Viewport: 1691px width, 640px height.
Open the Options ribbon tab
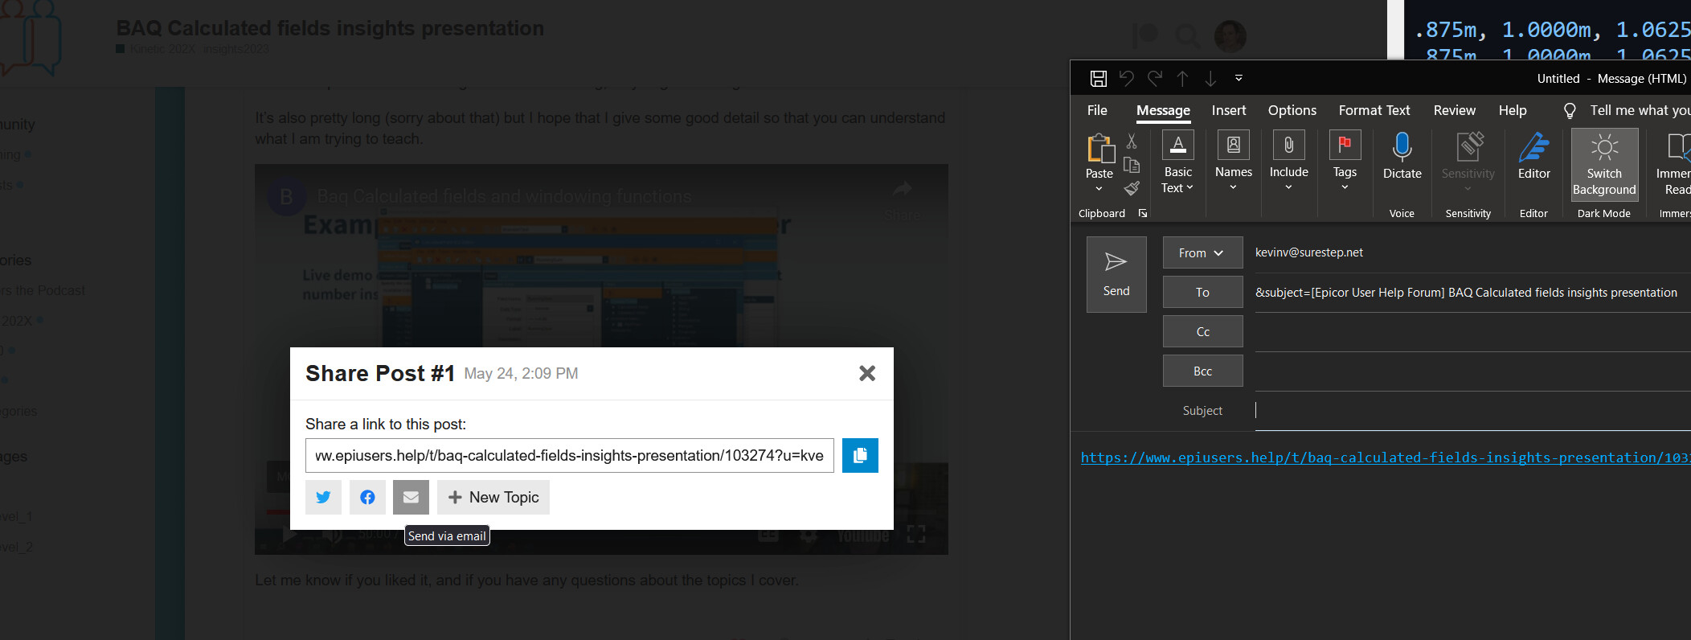[x=1292, y=110]
